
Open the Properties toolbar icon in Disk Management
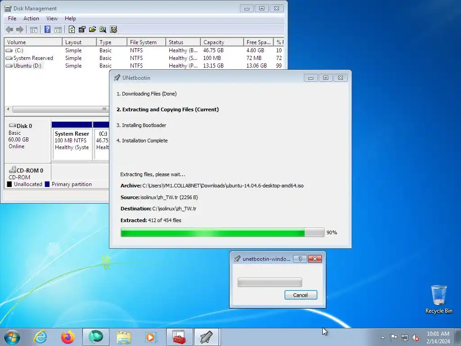click(x=82, y=29)
